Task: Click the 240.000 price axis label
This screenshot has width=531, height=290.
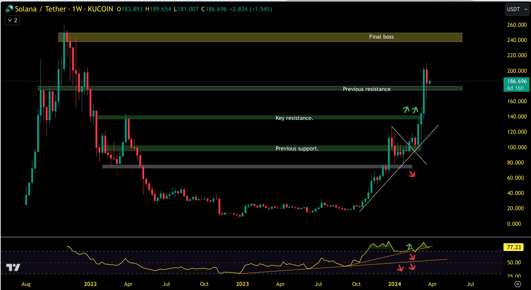Action: point(516,40)
